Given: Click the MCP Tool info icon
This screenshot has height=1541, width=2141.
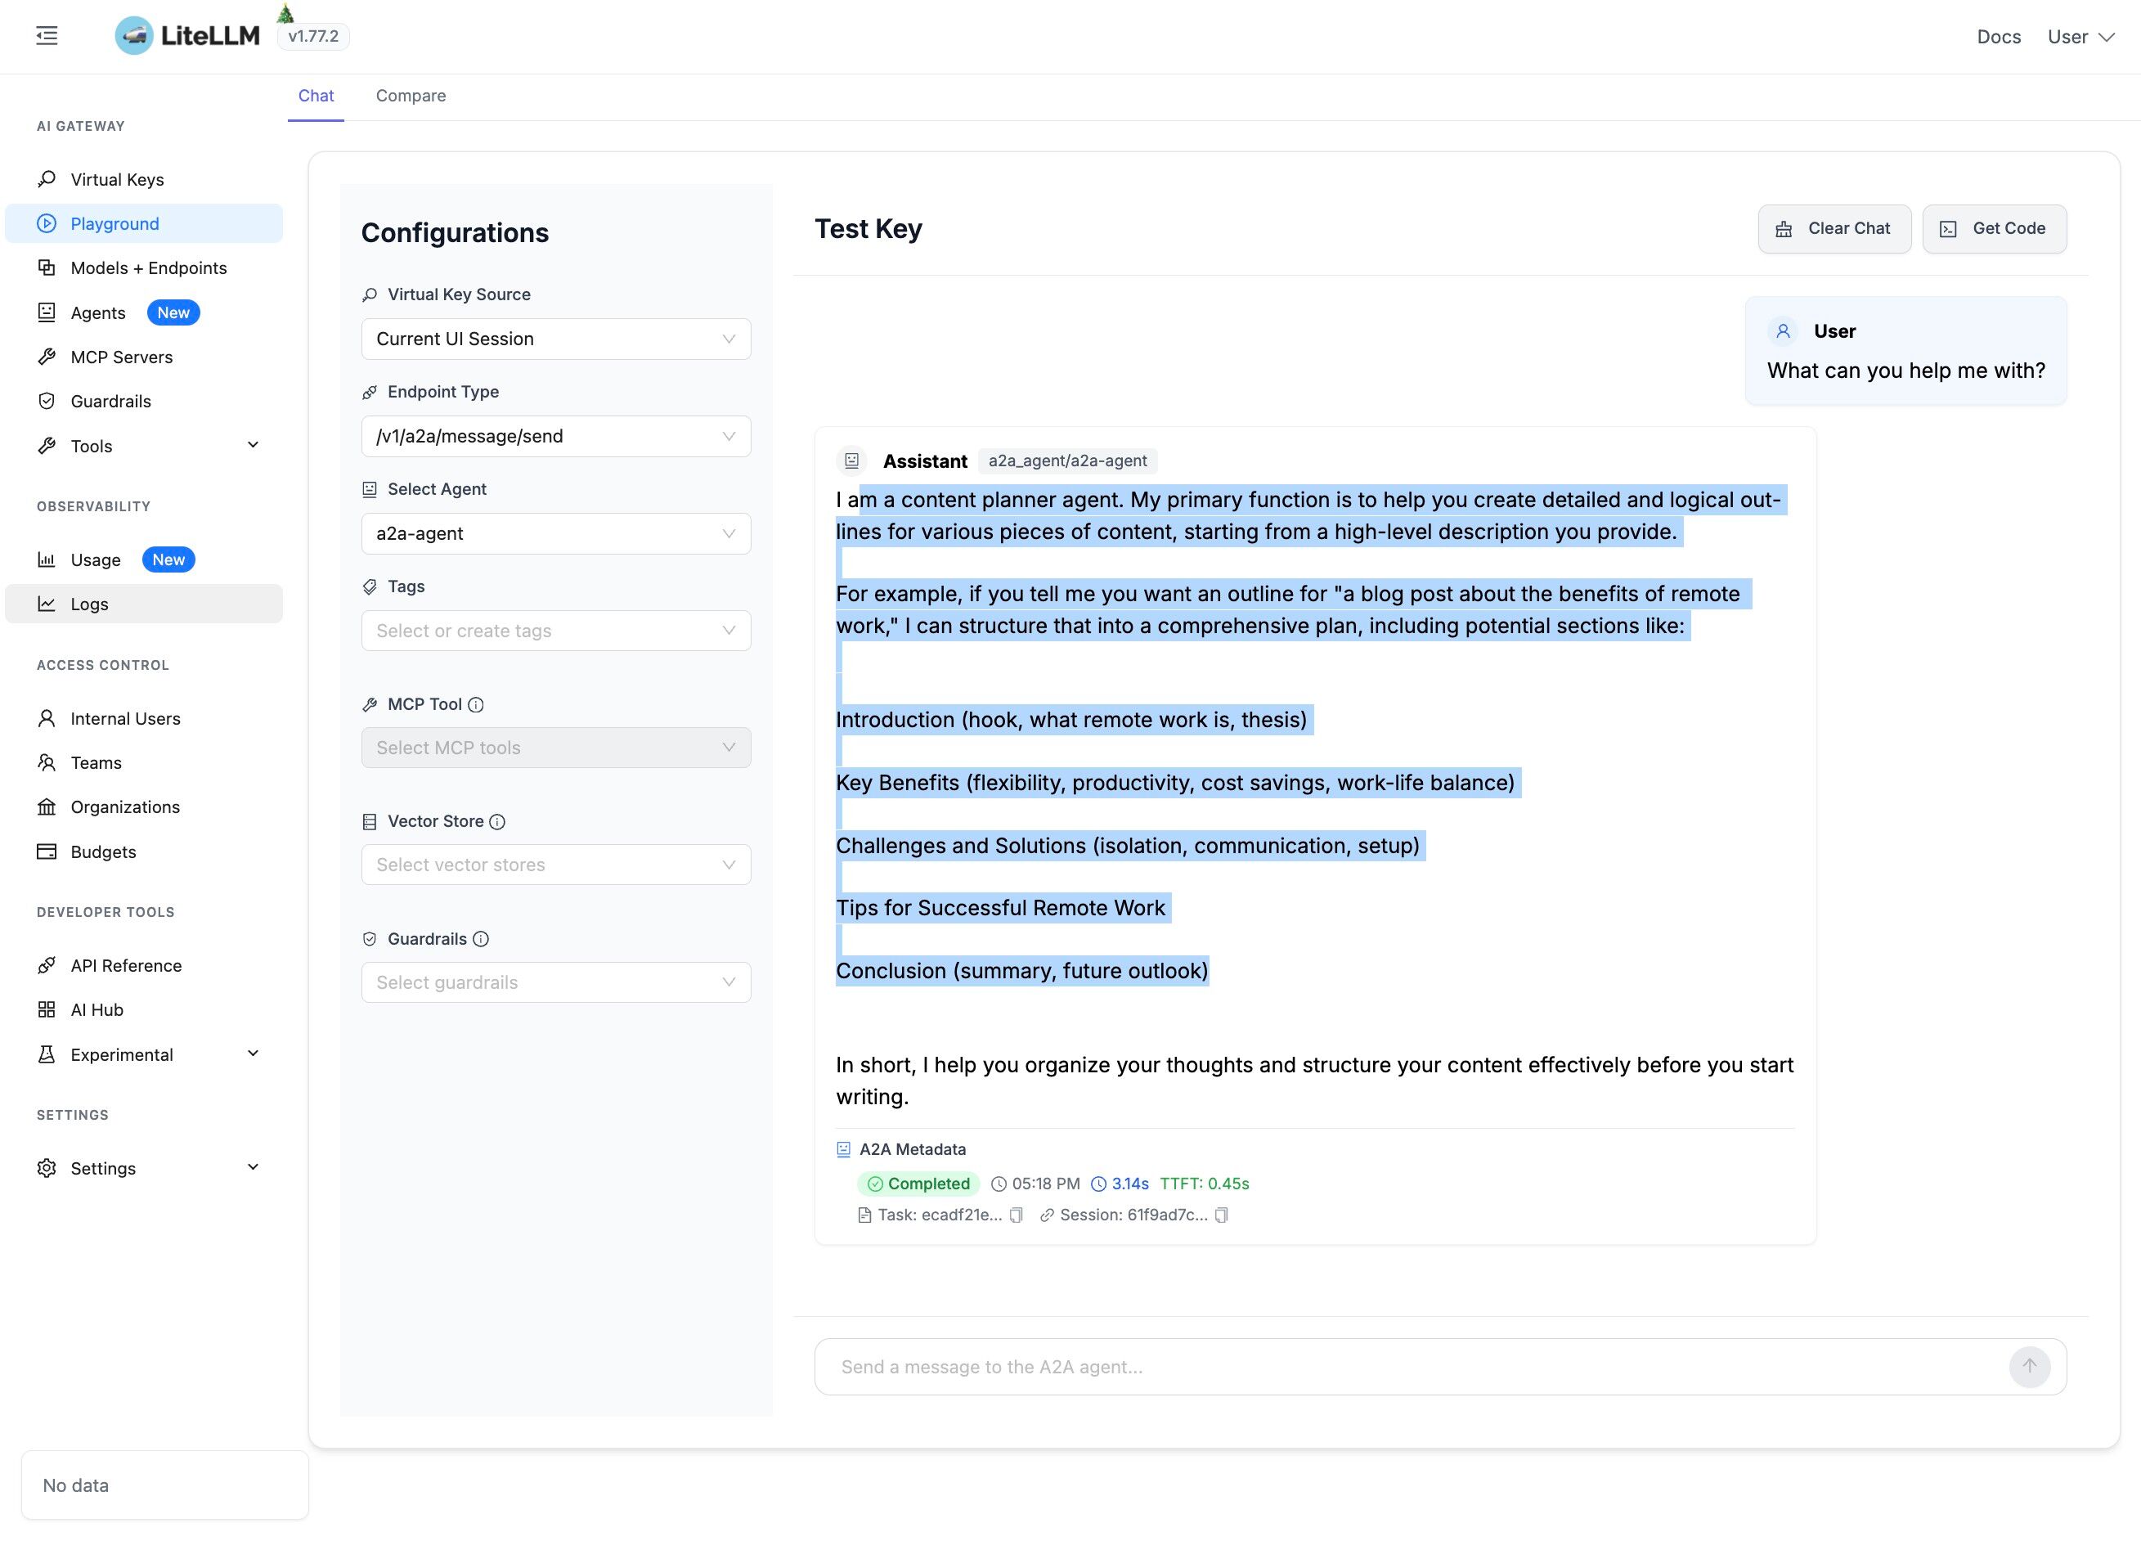Looking at the screenshot, I should pos(477,704).
